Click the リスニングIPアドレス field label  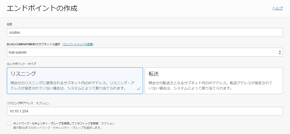coord(20,103)
